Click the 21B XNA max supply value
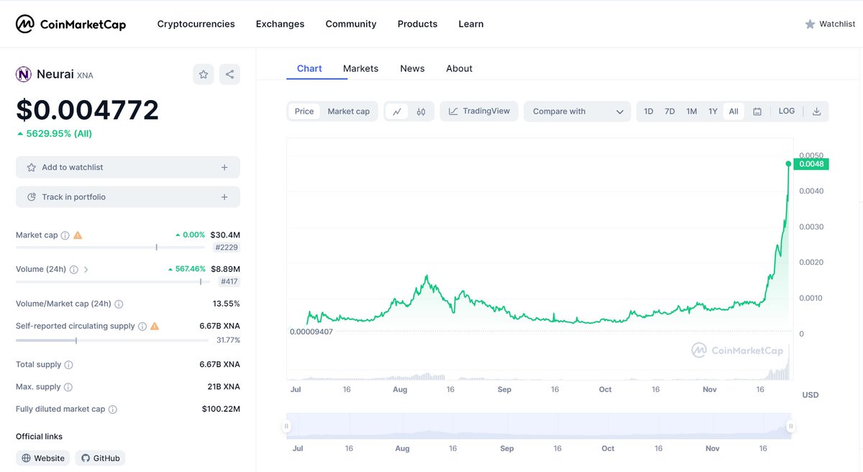 click(224, 387)
